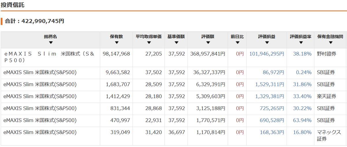
Task: Click profit rate 30.22%
Action: point(302,108)
